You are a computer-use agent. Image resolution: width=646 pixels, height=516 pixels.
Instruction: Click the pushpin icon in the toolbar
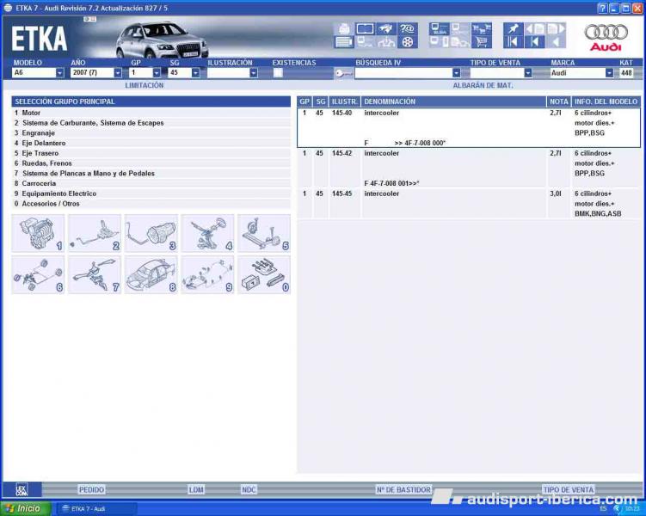[513, 28]
